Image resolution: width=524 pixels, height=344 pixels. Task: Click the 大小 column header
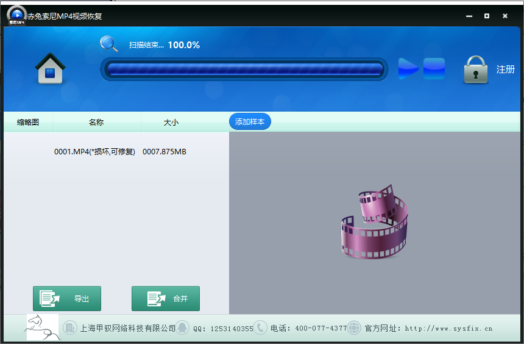point(171,122)
